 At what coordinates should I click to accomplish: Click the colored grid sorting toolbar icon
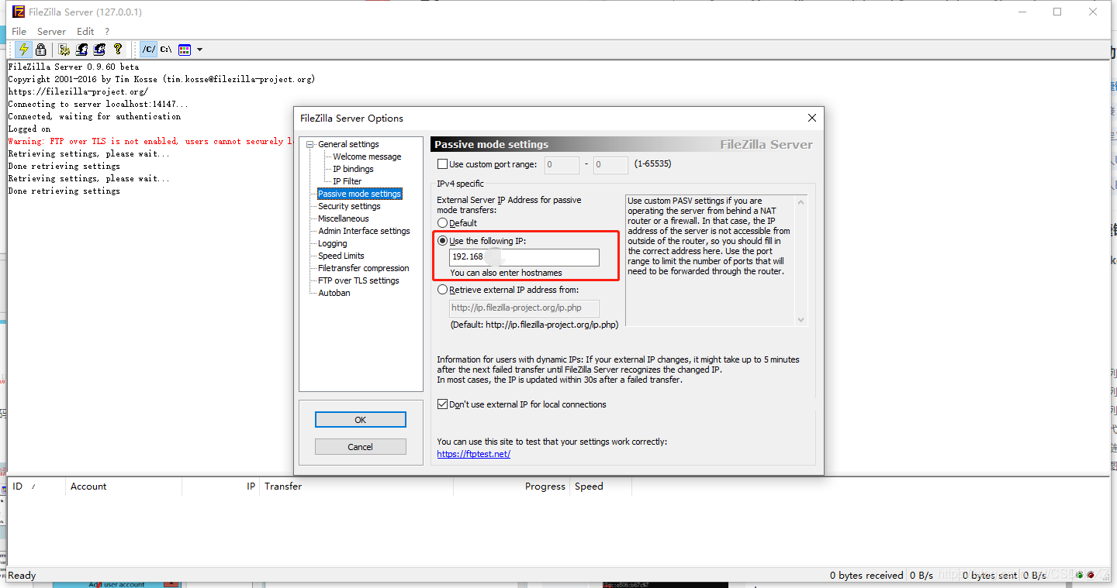click(185, 50)
